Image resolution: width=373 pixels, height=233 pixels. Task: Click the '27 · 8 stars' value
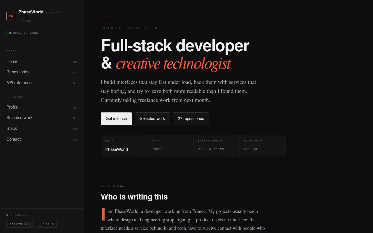pyautogui.click(x=211, y=149)
